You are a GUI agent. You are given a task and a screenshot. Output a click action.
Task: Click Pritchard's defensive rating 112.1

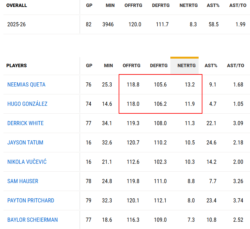point(160,200)
